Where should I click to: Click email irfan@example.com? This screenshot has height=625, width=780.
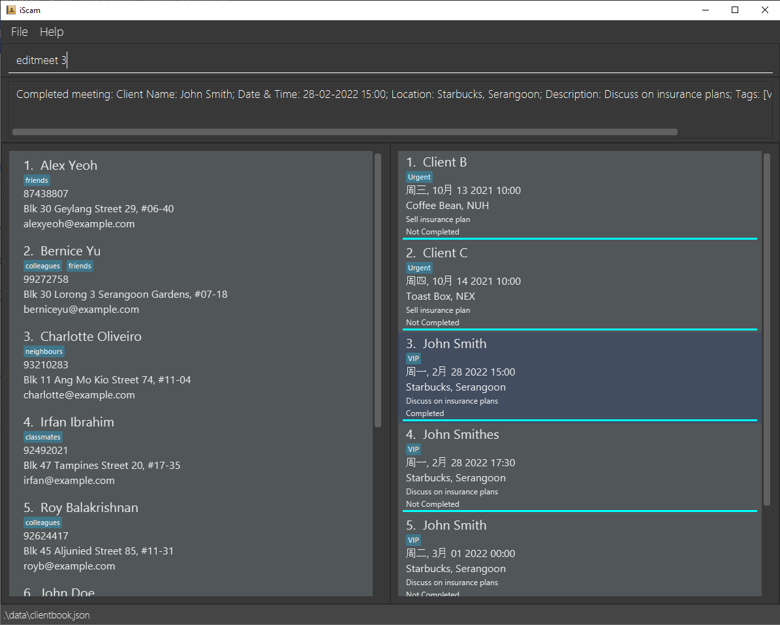69,481
